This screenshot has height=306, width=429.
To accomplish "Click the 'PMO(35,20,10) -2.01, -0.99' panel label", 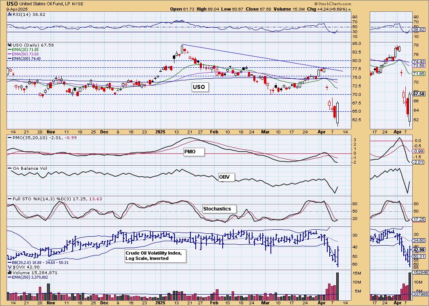I will (x=45, y=137).
